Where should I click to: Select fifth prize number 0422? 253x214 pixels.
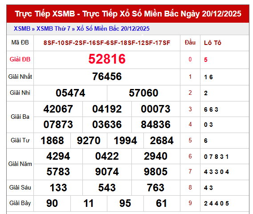pyautogui.click(x=107, y=156)
